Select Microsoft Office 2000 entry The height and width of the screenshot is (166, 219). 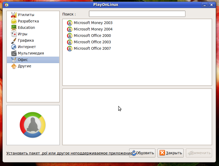(x=92, y=36)
